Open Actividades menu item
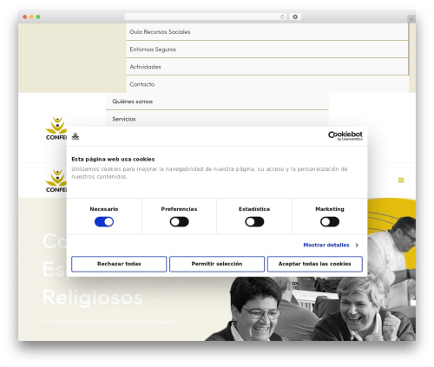The width and height of the screenshot is (434, 367). point(267,67)
